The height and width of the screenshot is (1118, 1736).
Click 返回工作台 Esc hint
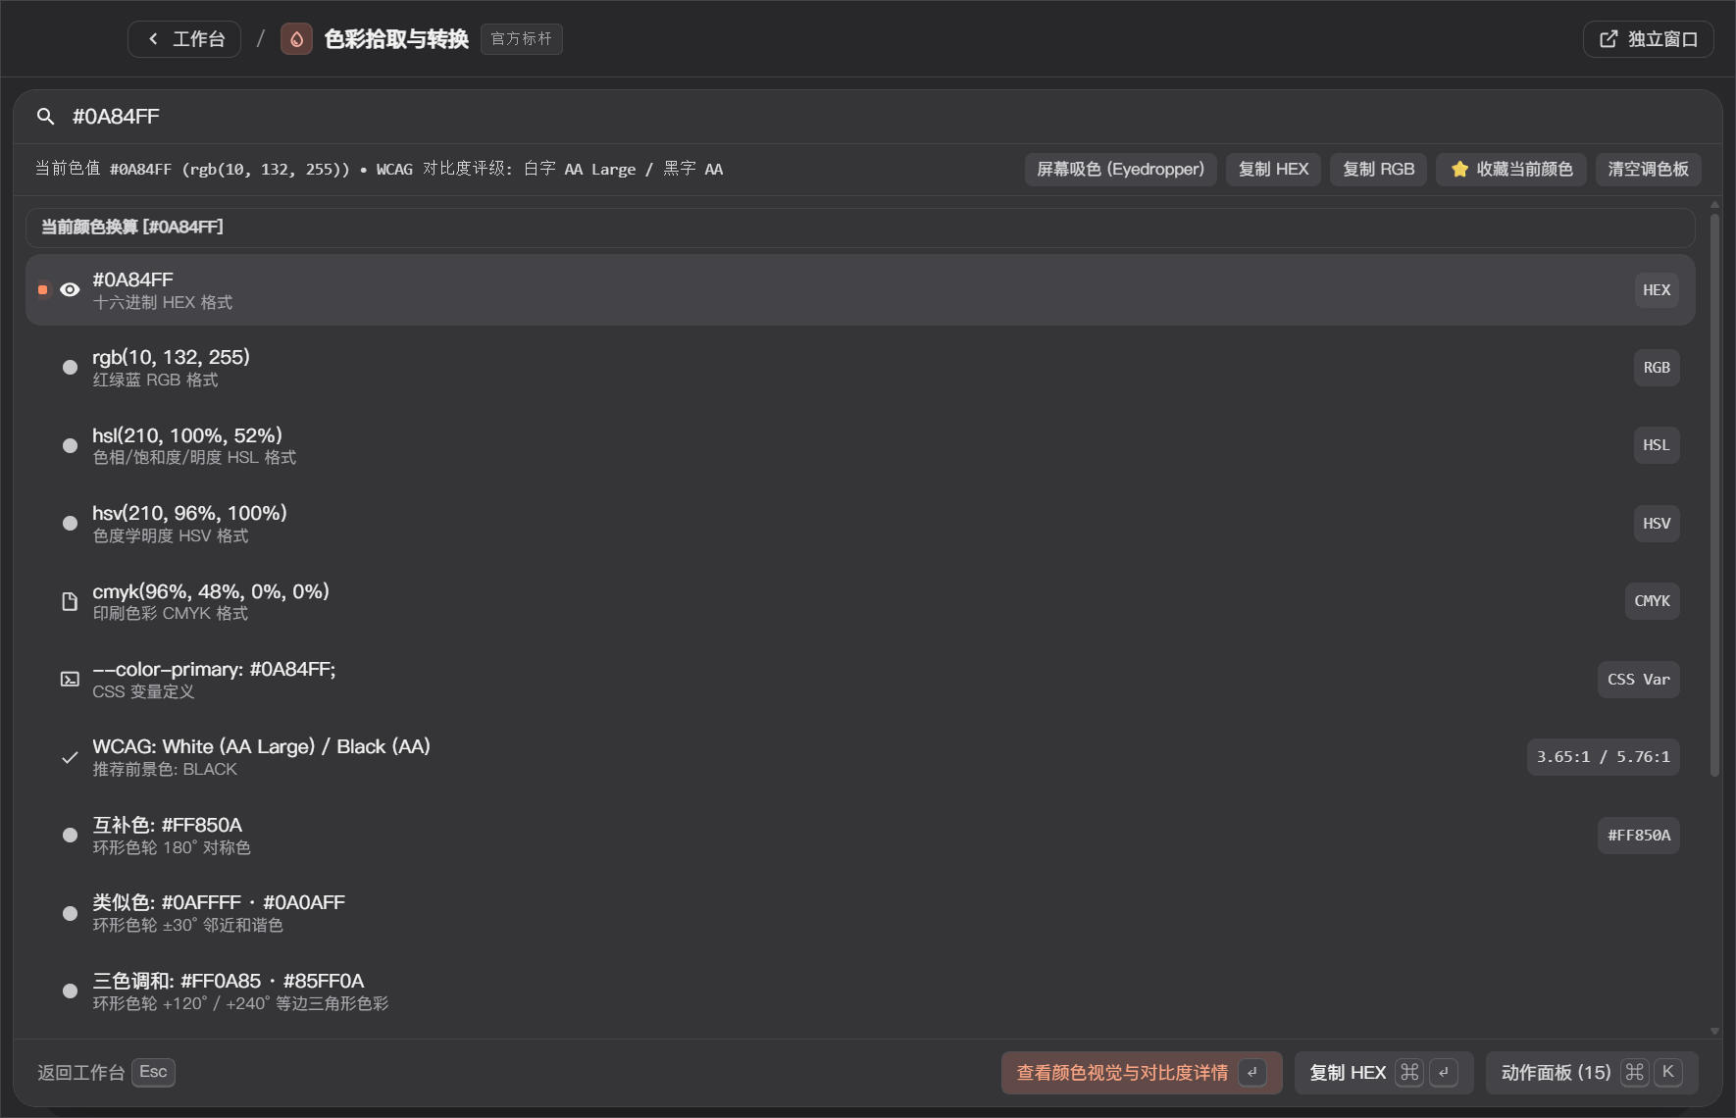click(106, 1072)
